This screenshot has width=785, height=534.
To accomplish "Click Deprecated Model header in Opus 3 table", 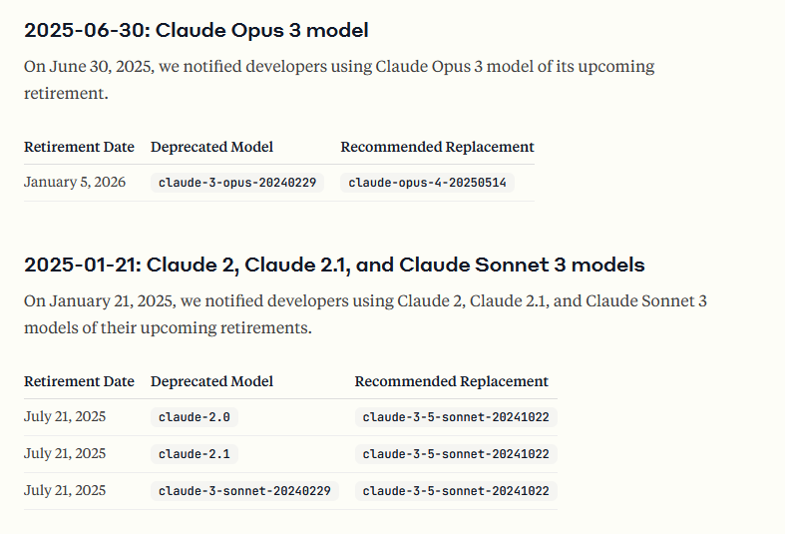I will (x=211, y=147).
